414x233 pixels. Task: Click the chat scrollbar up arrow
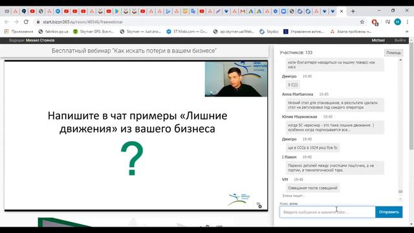pyautogui.click(x=400, y=60)
